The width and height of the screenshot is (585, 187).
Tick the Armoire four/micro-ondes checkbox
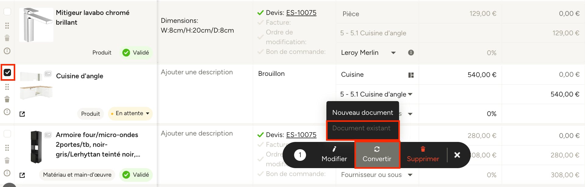tap(7, 134)
